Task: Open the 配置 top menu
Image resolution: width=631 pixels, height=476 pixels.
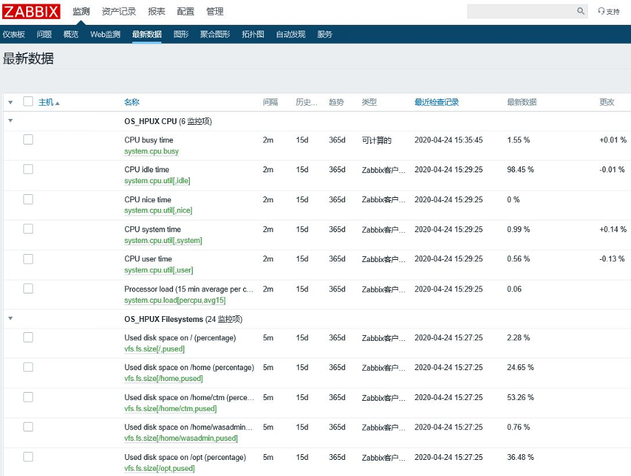Action: pos(186,12)
